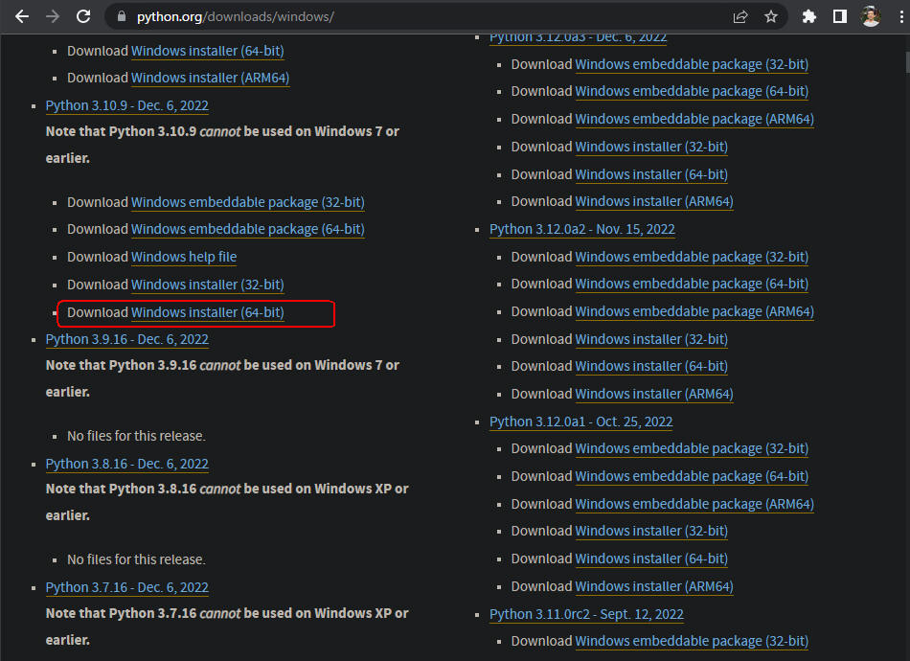Image resolution: width=910 pixels, height=661 pixels.
Task: Download Python 3.12.0a2 Windows installer (64-bit)
Action: pyautogui.click(x=651, y=366)
